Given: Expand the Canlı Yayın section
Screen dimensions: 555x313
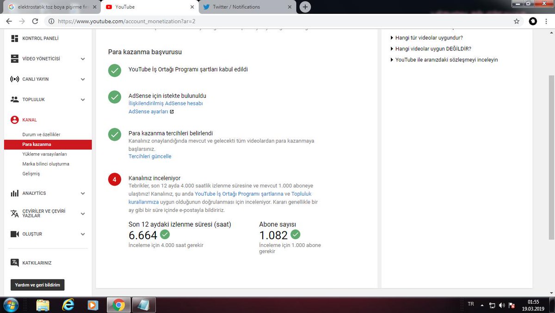Looking at the screenshot, I should [83, 79].
